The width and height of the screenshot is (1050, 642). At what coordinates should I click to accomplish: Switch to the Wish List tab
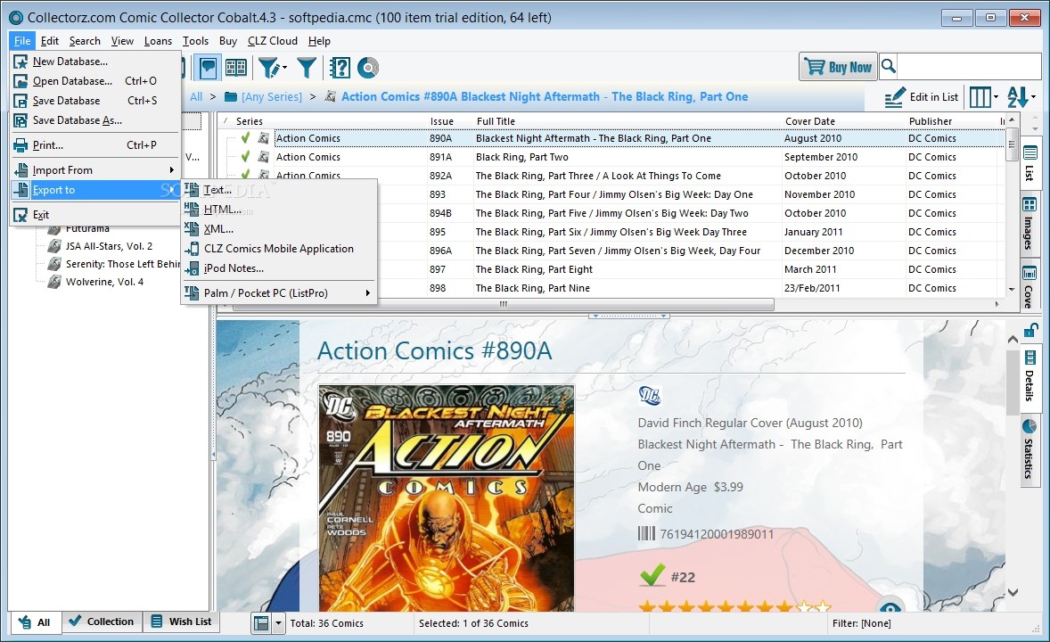coord(182,621)
